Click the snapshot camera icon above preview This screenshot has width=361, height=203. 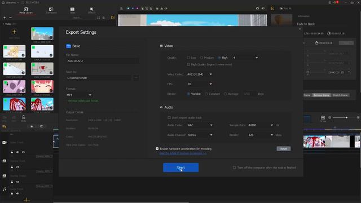[x=257, y=8]
